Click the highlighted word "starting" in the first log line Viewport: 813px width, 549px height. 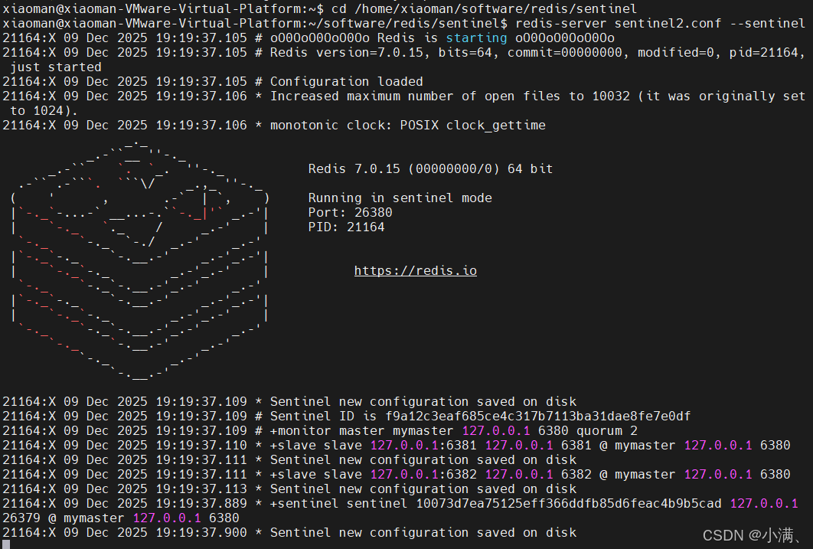tap(476, 38)
